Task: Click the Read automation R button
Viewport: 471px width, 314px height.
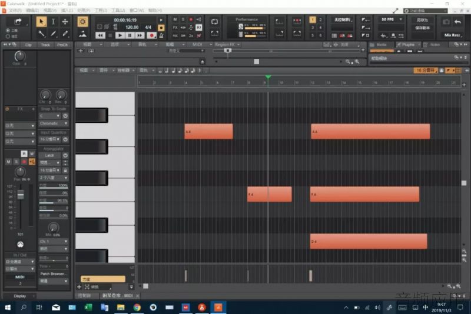Action: 24,154
